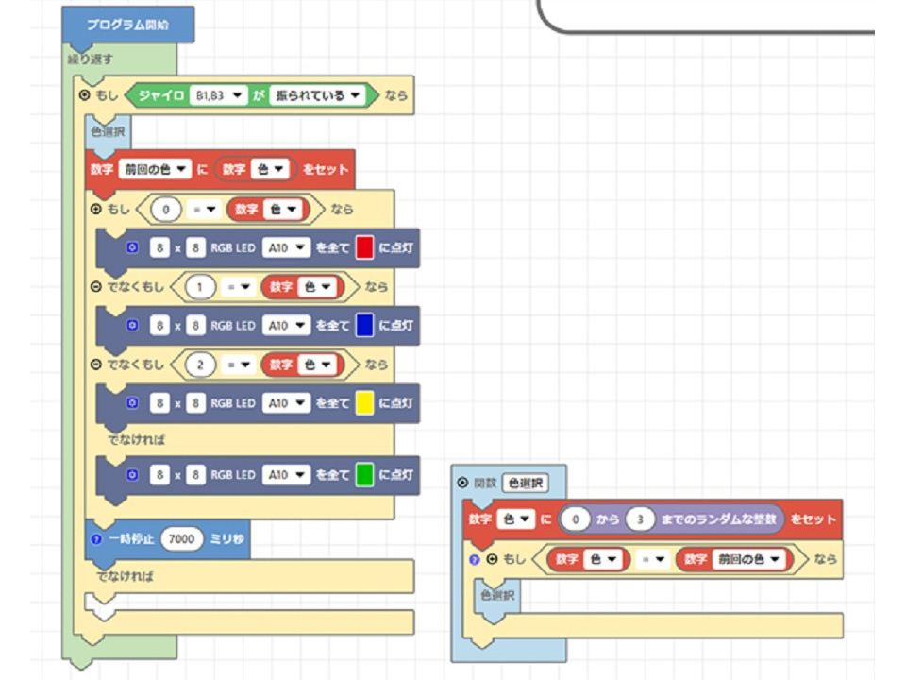Click the でなければ label above the green LED block
Screen dimensions: 906x680
[x=136, y=439]
